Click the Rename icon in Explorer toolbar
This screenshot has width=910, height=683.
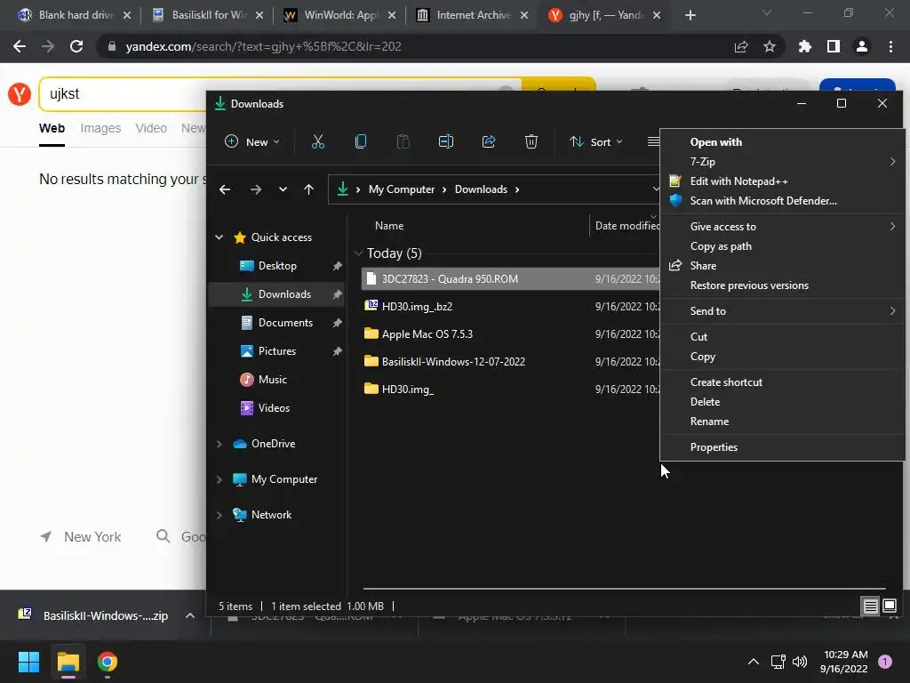point(446,141)
